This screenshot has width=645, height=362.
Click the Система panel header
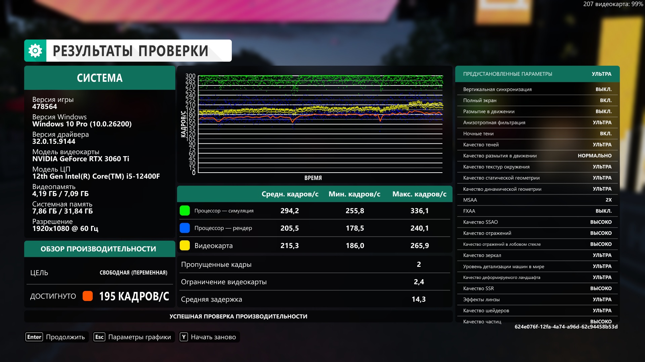100,78
